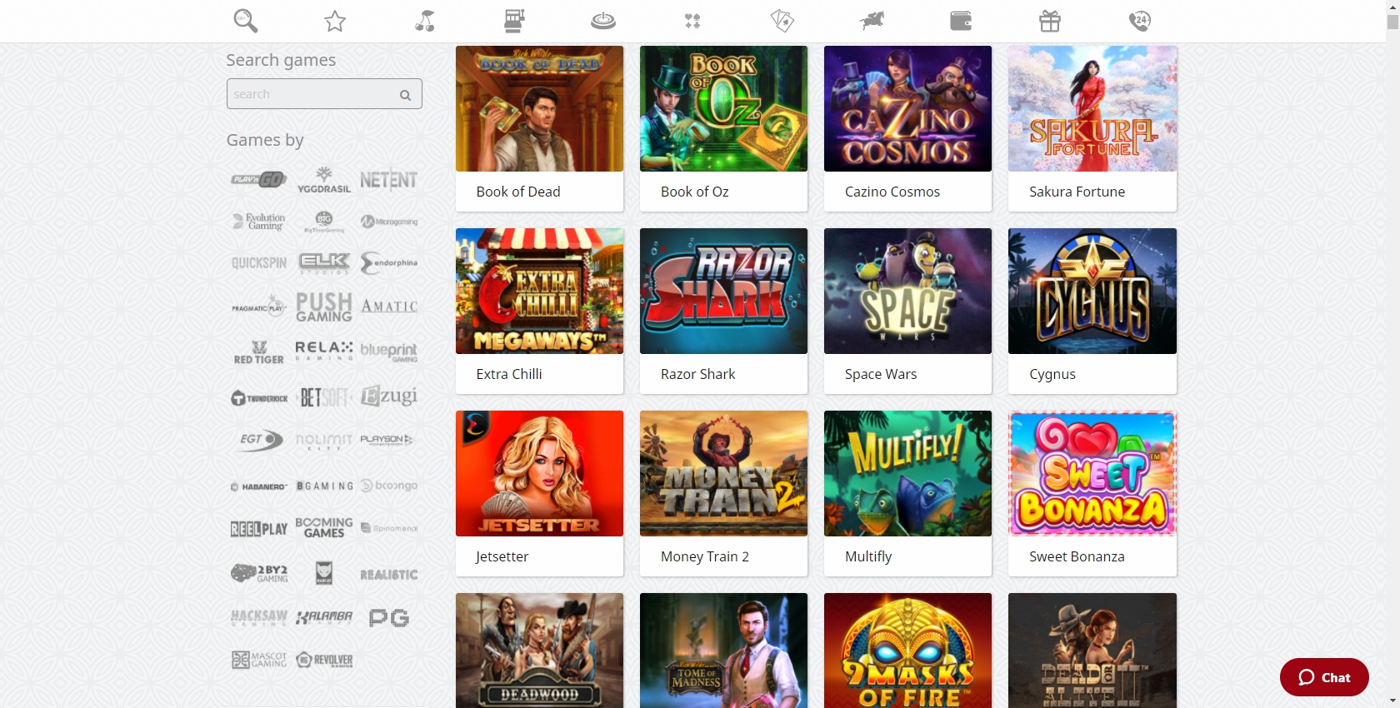The image size is (1400, 708).
Task: Open the Cygnus game thumbnail
Action: point(1092,291)
